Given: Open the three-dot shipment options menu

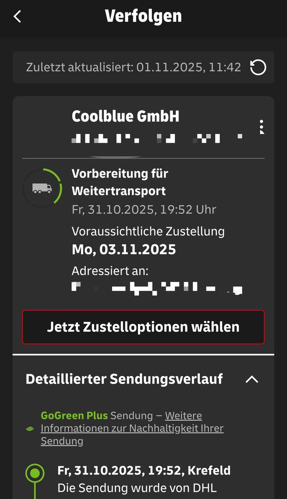Looking at the screenshot, I should [261, 127].
